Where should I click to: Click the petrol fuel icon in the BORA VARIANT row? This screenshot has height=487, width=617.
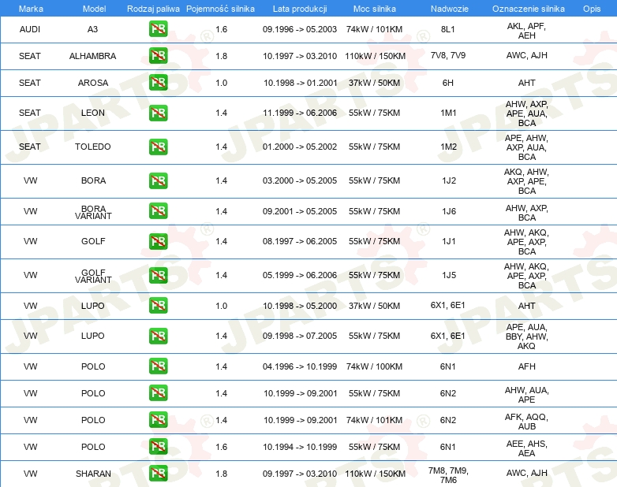click(x=158, y=211)
